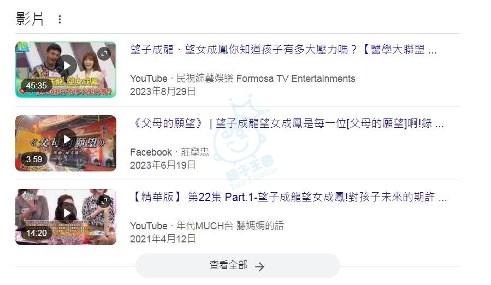This screenshot has width=491, height=285.
Task: Open 《父母的願望》 video title link
Action: (x=287, y=123)
